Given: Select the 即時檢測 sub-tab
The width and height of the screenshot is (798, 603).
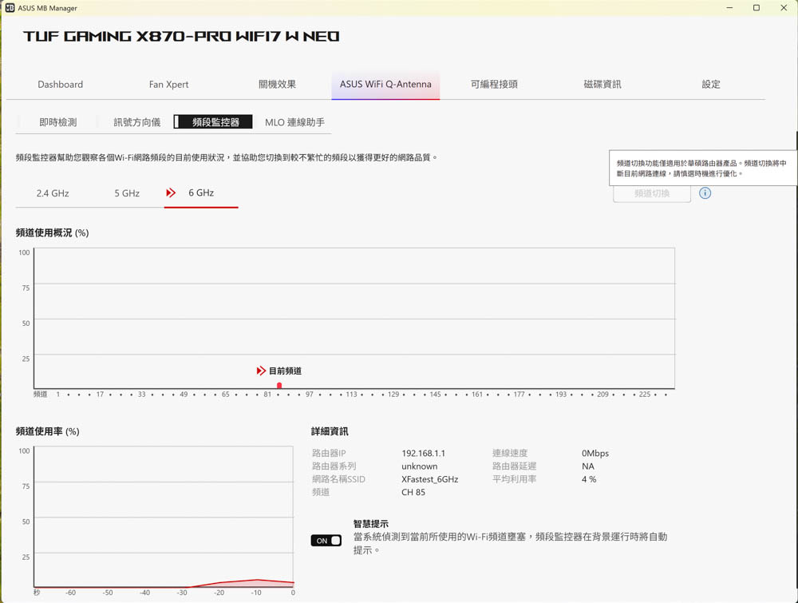Looking at the screenshot, I should [x=58, y=122].
